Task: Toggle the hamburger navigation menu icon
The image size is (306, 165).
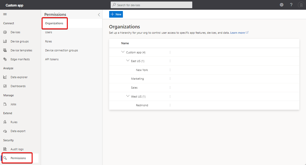Action: coord(5,14)
